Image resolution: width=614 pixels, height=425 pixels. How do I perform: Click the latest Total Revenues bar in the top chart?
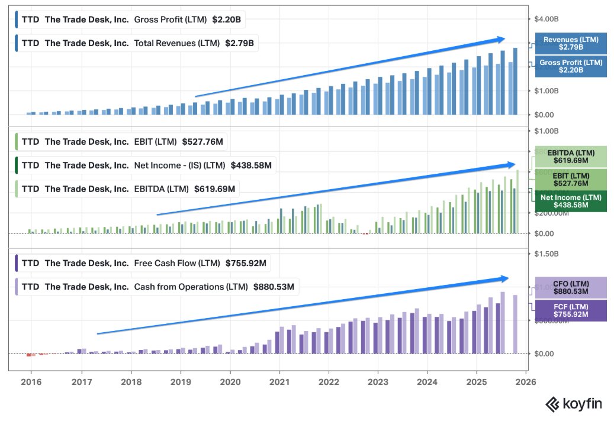pos(515,82)
